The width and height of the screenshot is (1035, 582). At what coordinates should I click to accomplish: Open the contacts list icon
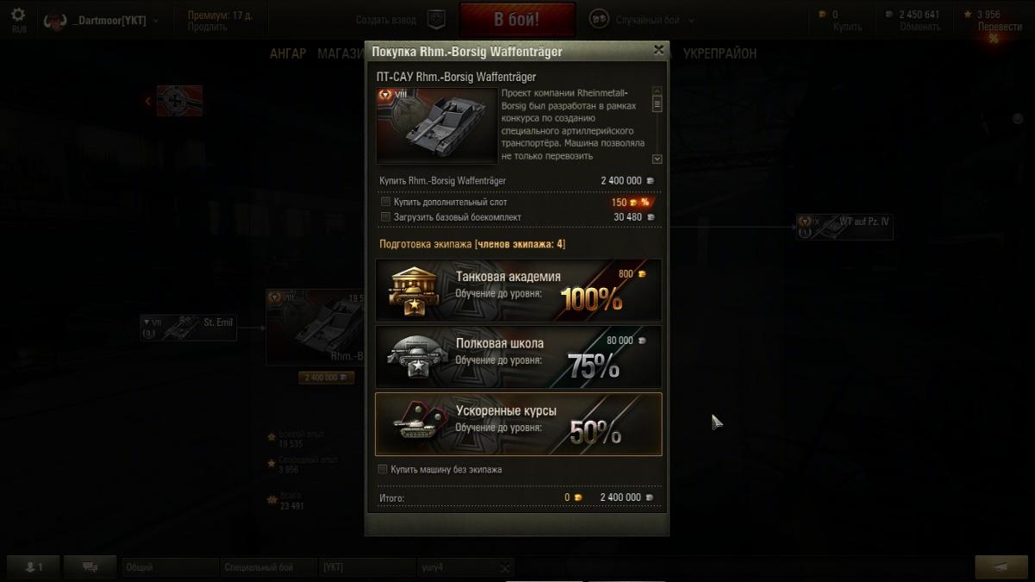point(34,567)
